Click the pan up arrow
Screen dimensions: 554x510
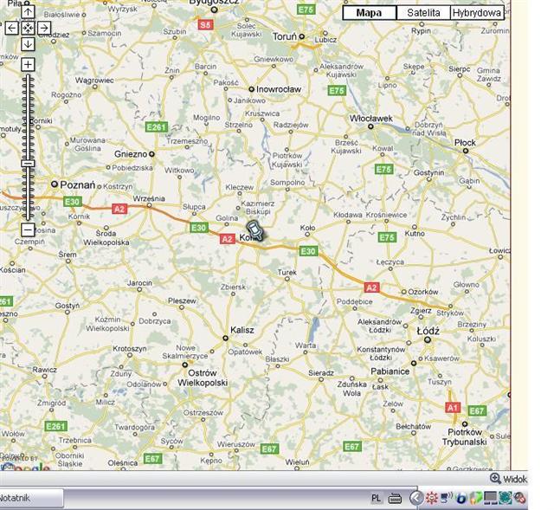click(x=28, y=12)
